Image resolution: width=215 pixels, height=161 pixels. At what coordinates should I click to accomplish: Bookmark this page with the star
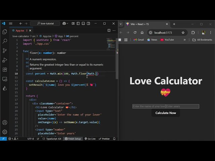pyautogui.click(x=183, y=33)
